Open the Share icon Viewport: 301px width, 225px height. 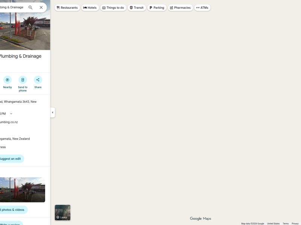(x=38, y=80)
